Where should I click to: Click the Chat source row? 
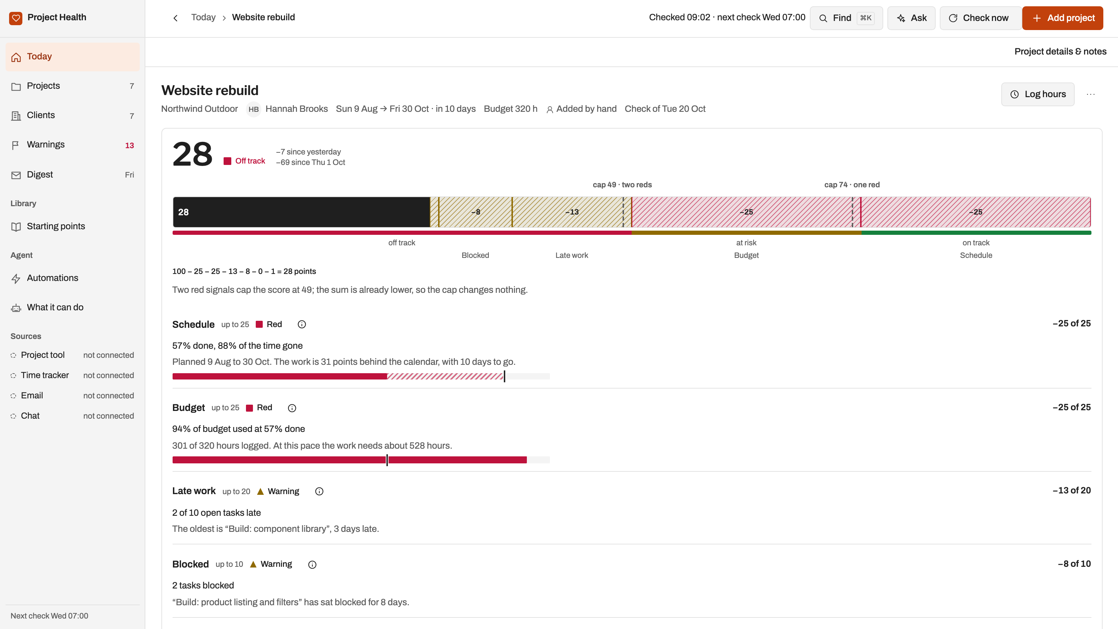(72, 416)
